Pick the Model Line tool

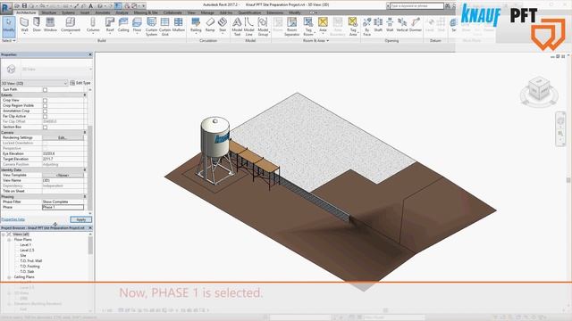tap(248, 26)
